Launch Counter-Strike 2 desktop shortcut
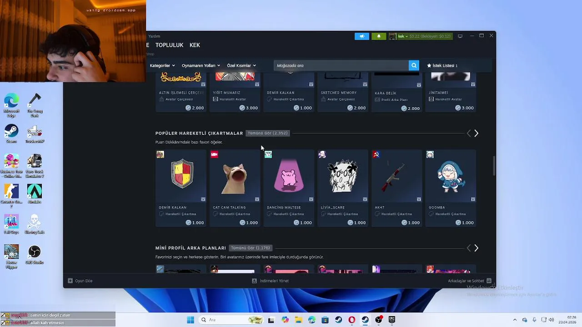 (x=11, y=195)
